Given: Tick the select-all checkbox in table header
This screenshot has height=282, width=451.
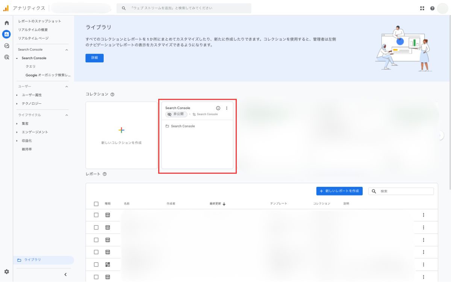Looking at the screenshot, I should pyautogui.click(x=96, y=204).
